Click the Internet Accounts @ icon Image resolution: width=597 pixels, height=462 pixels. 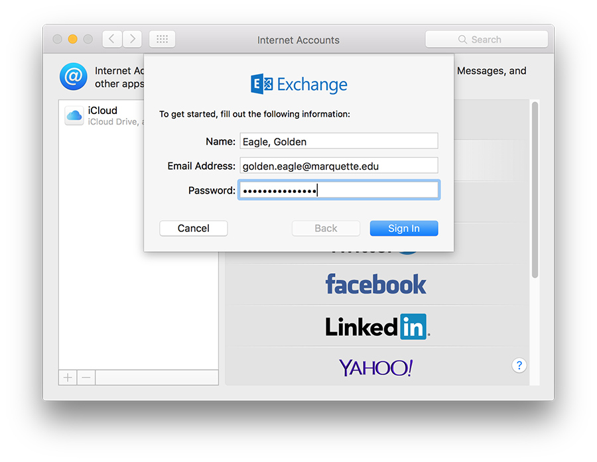[x=73, y=77]
